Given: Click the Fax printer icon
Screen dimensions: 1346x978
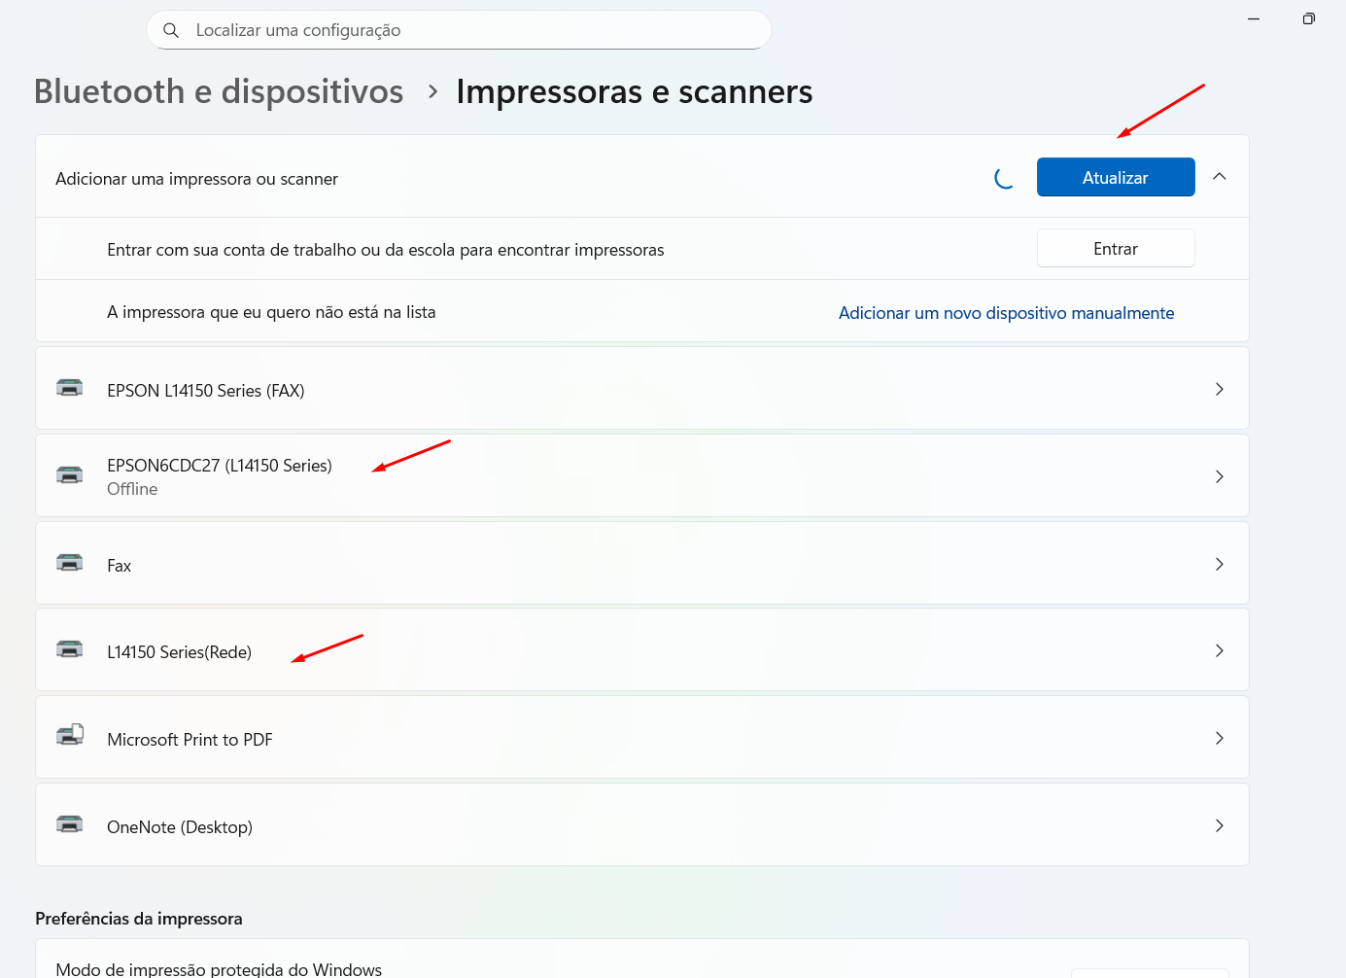Looking at the screenshot, I should [x=69, y=564].
